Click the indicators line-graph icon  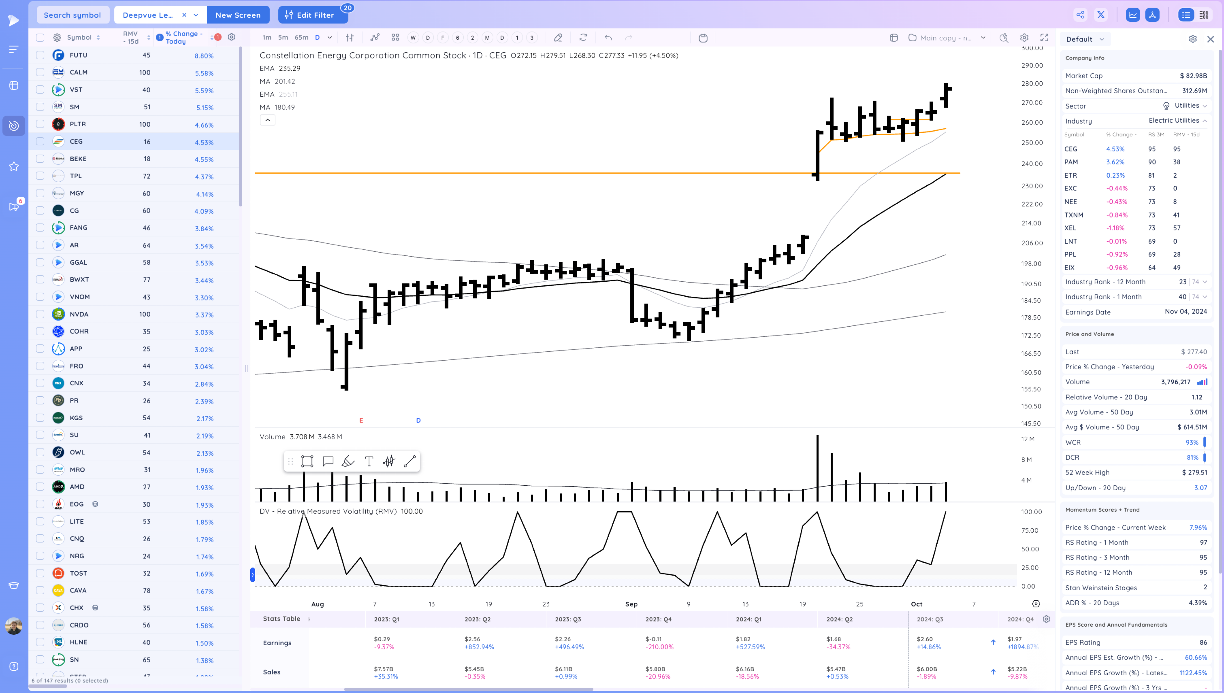[x=375, y=38]
